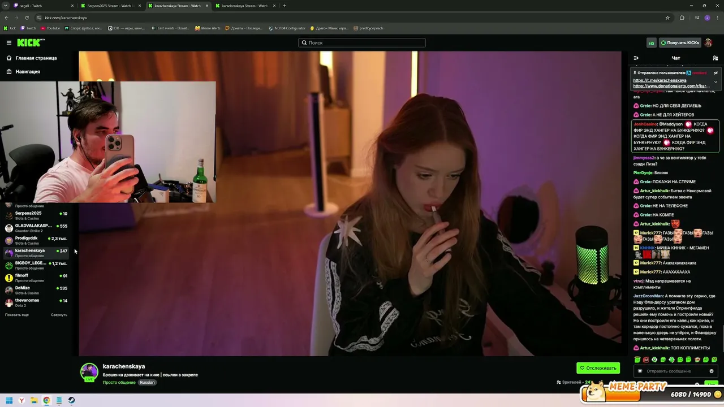Open ND104 Configurator bookmark
The width and height of the screenshot is (724, 407).
click(287, 28)
